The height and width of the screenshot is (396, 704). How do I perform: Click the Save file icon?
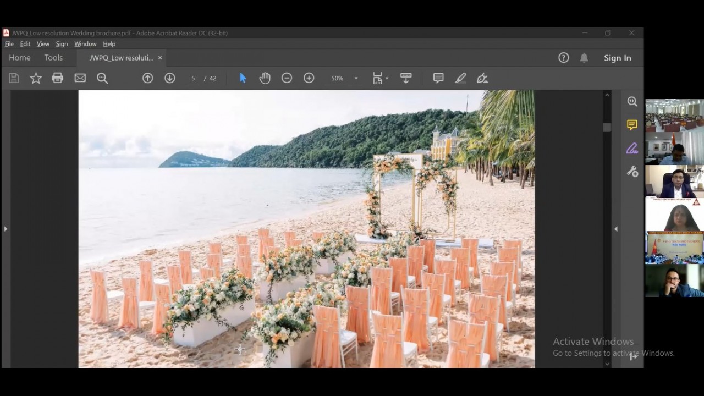(x=14, y=78)
